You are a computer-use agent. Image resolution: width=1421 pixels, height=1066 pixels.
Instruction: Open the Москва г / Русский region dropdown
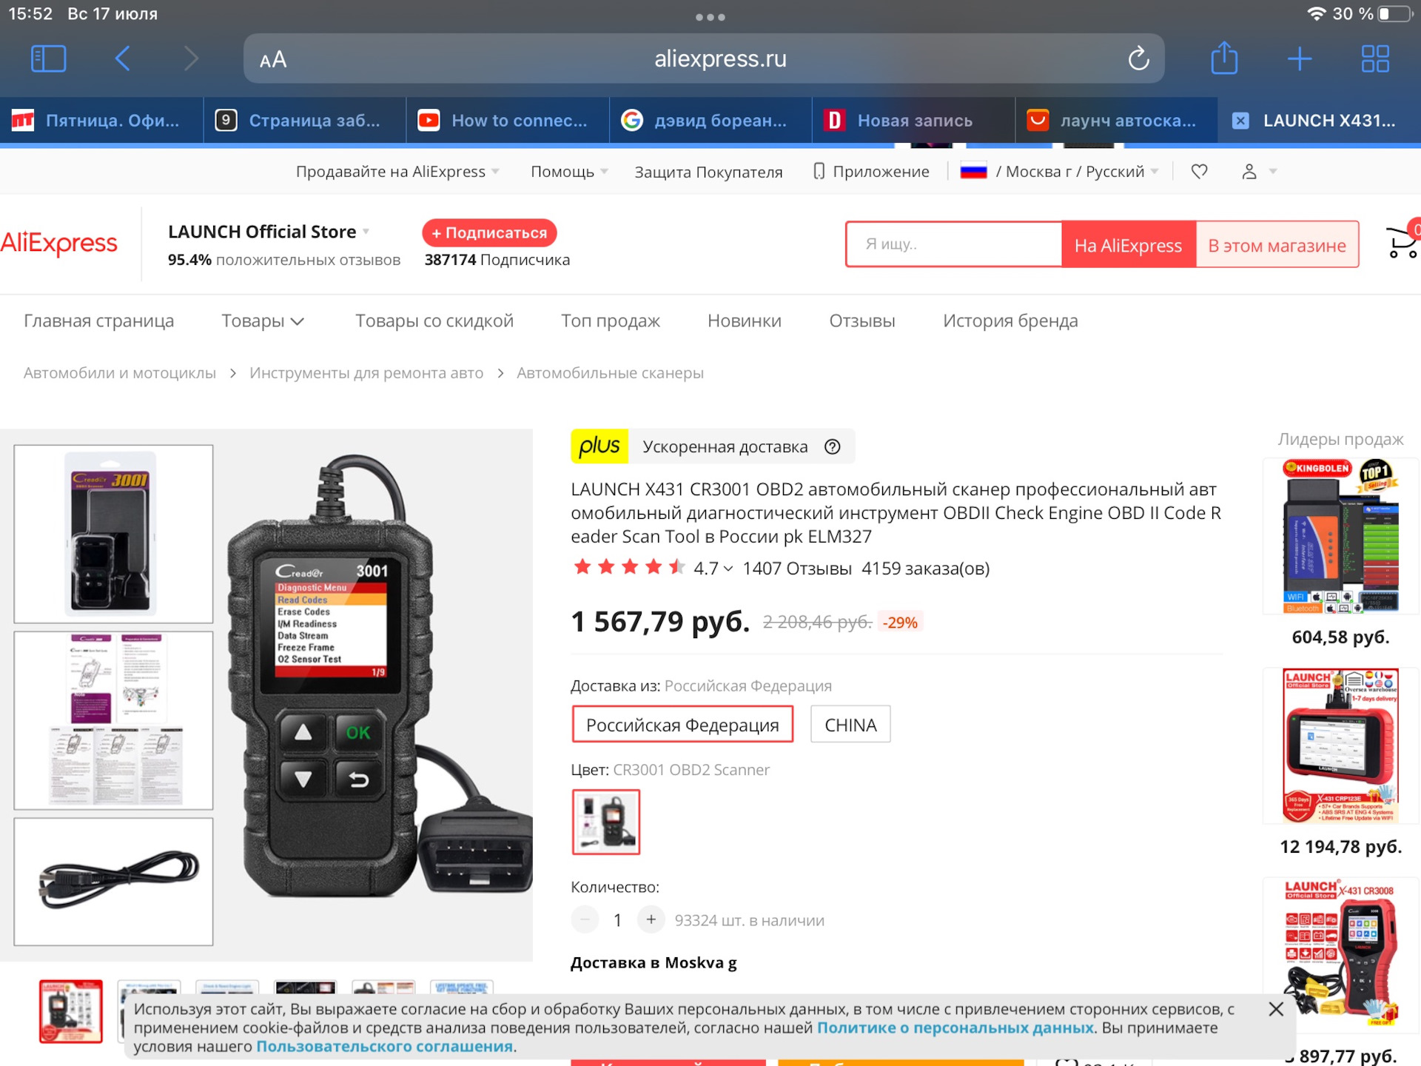pyautogui.click(x=1059, y=172)
